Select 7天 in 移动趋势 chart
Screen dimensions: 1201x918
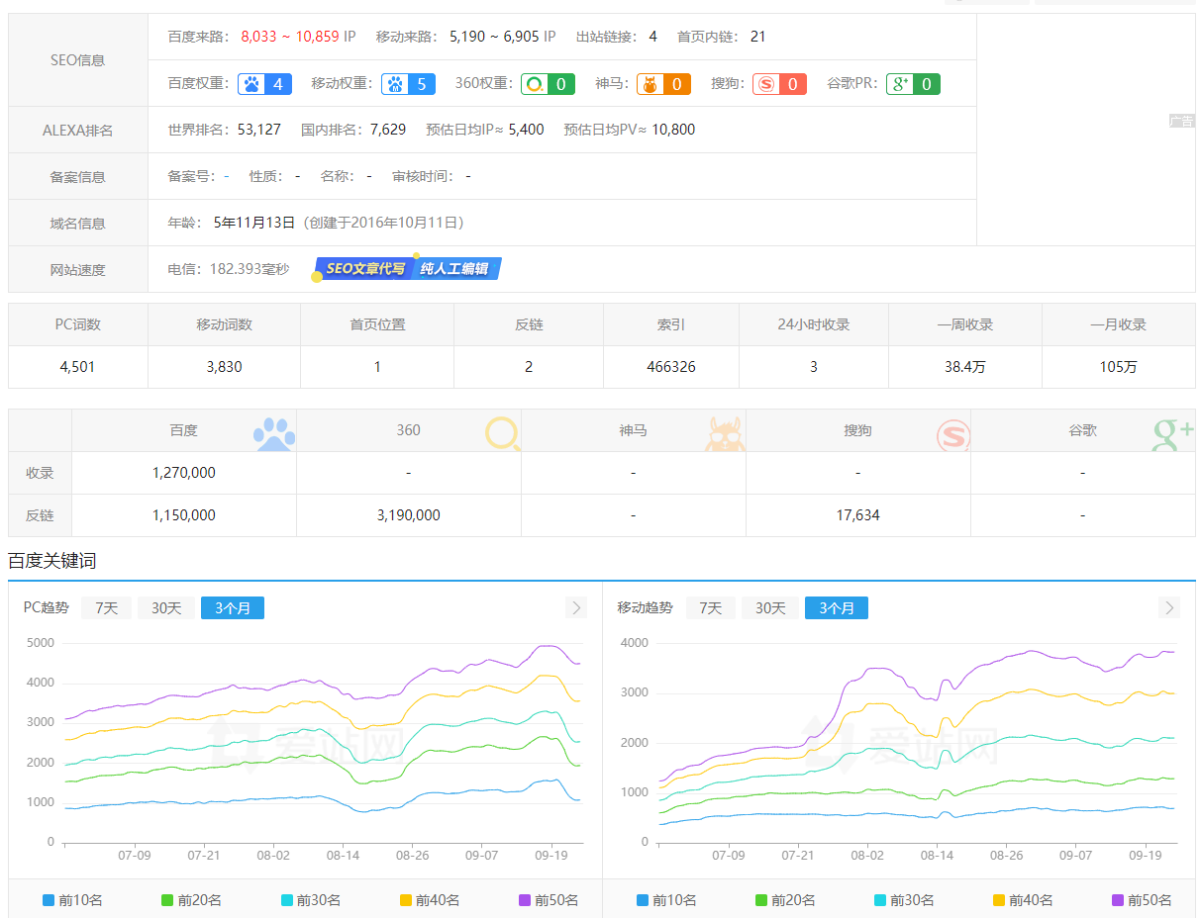pos(710,607)
